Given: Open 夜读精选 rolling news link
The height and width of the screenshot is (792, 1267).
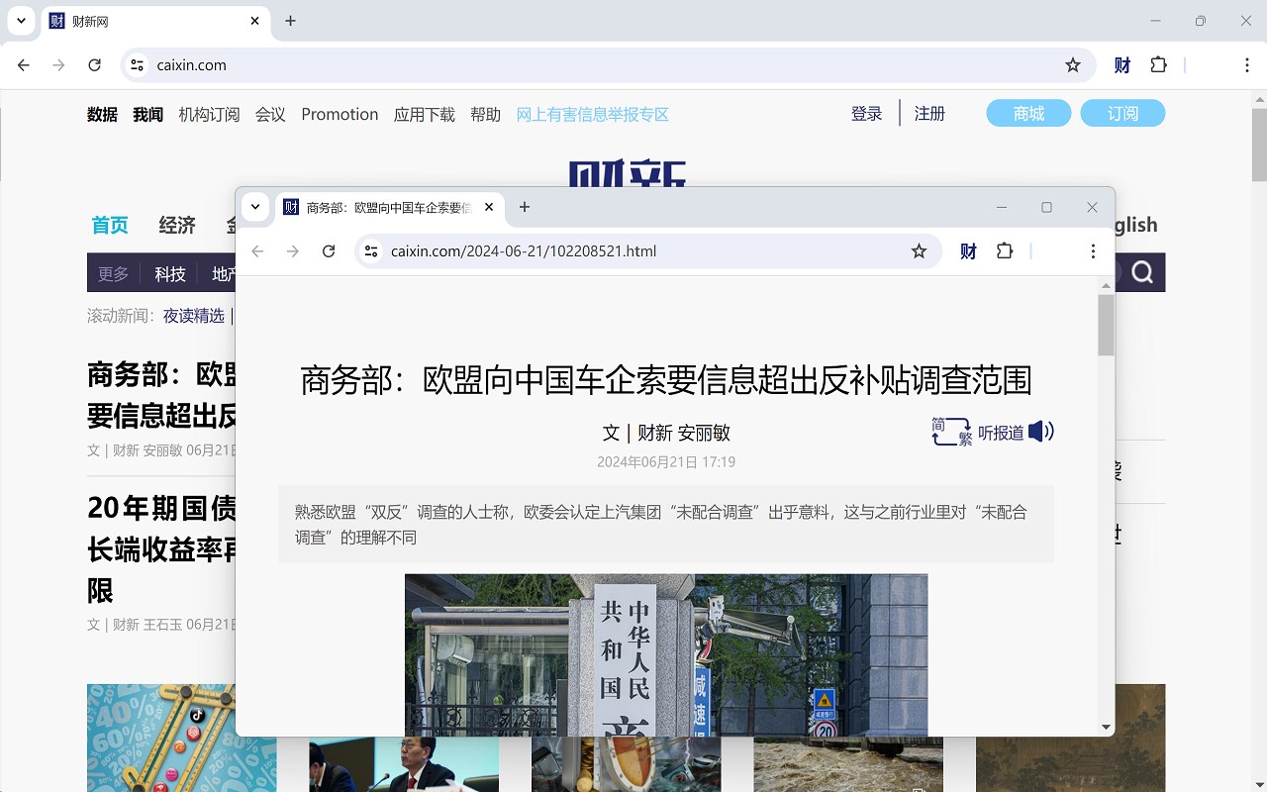Looking at the screenshot, I should [194, 316].
